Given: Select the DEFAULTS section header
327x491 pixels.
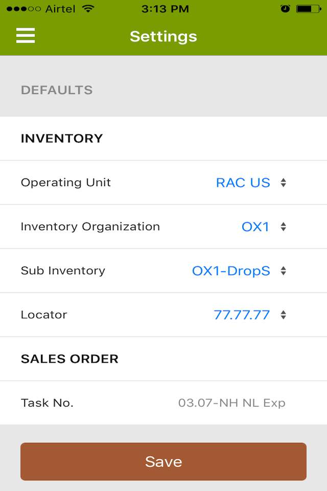Looking at the screenshot, I should pos(56,90).
